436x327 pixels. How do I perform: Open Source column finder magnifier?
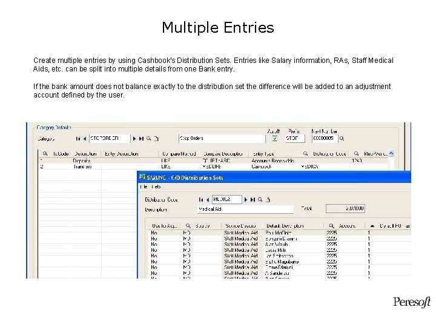(x=188, y=226)
